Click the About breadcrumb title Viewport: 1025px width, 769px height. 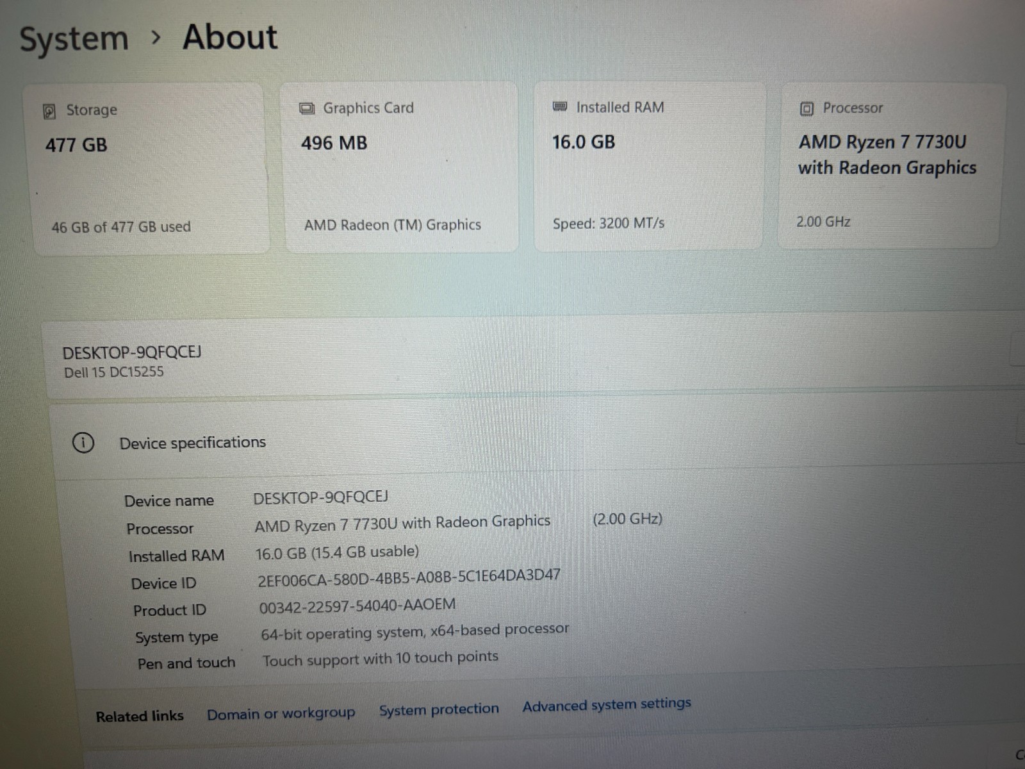click(230, 37)
